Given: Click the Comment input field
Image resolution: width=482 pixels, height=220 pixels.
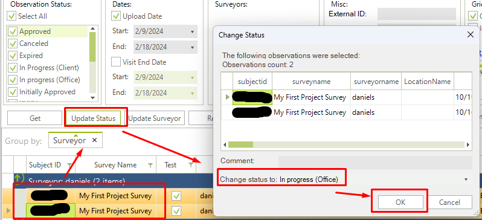Looking at the screenshot, I should click(x=375, y=162).
